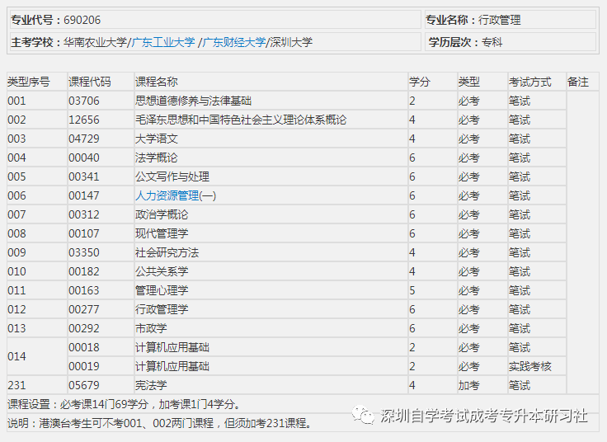This screenshot has width=607, height=442.
Task: Select 现代管理学 course name
Action: tap(162, 233)
